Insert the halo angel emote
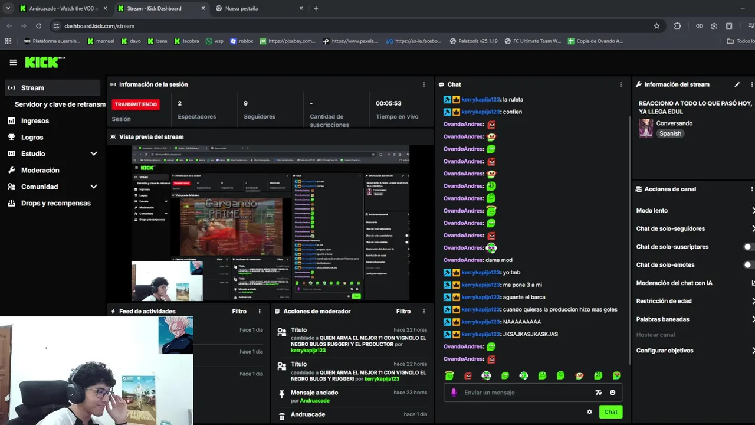The image size is (755, 425). [449, 375]
